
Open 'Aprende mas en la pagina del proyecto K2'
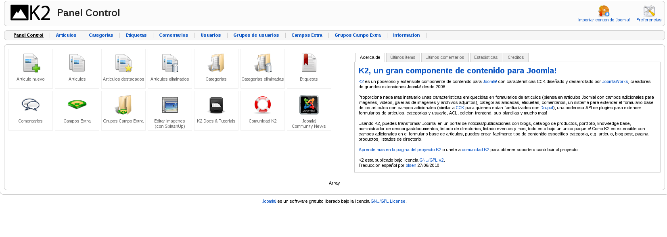400,150
